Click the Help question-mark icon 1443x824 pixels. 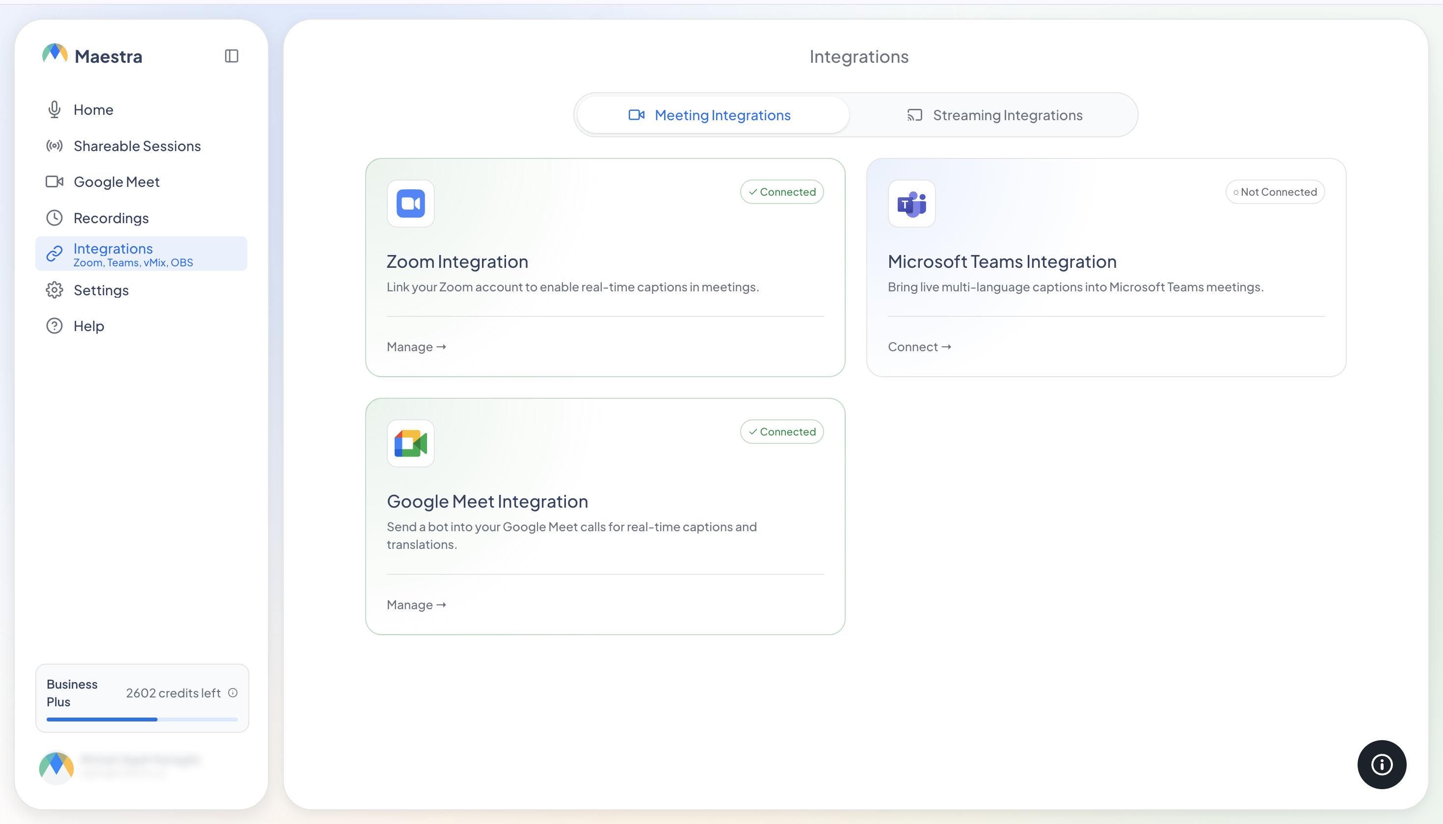[54, 326]
